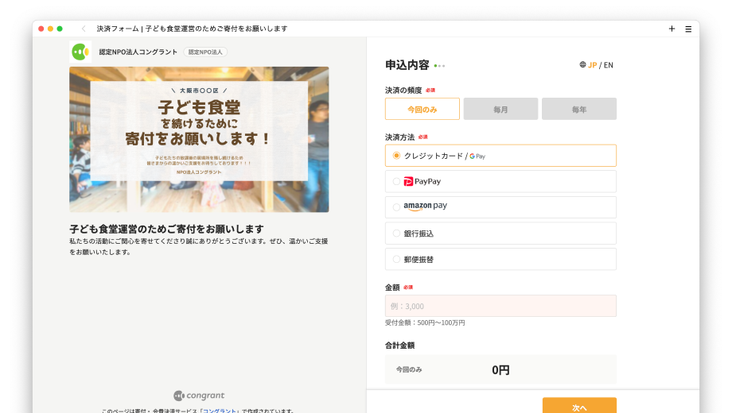Select 今回のみ payment frequency
The width and height of the screenshot is (732, 413).
tap(422, 109)
